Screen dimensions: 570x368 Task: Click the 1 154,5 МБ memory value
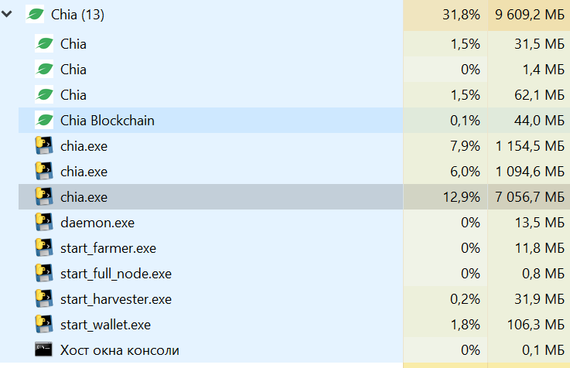(x=530, y=146)
